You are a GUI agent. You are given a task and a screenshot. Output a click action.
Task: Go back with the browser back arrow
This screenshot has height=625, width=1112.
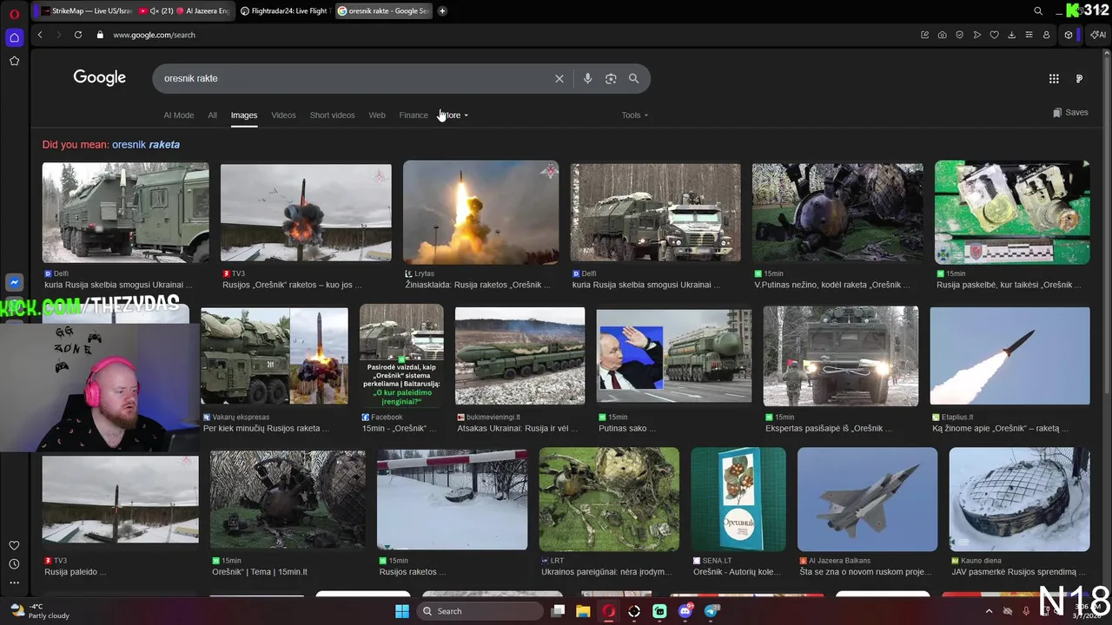[x=40, y=35]
